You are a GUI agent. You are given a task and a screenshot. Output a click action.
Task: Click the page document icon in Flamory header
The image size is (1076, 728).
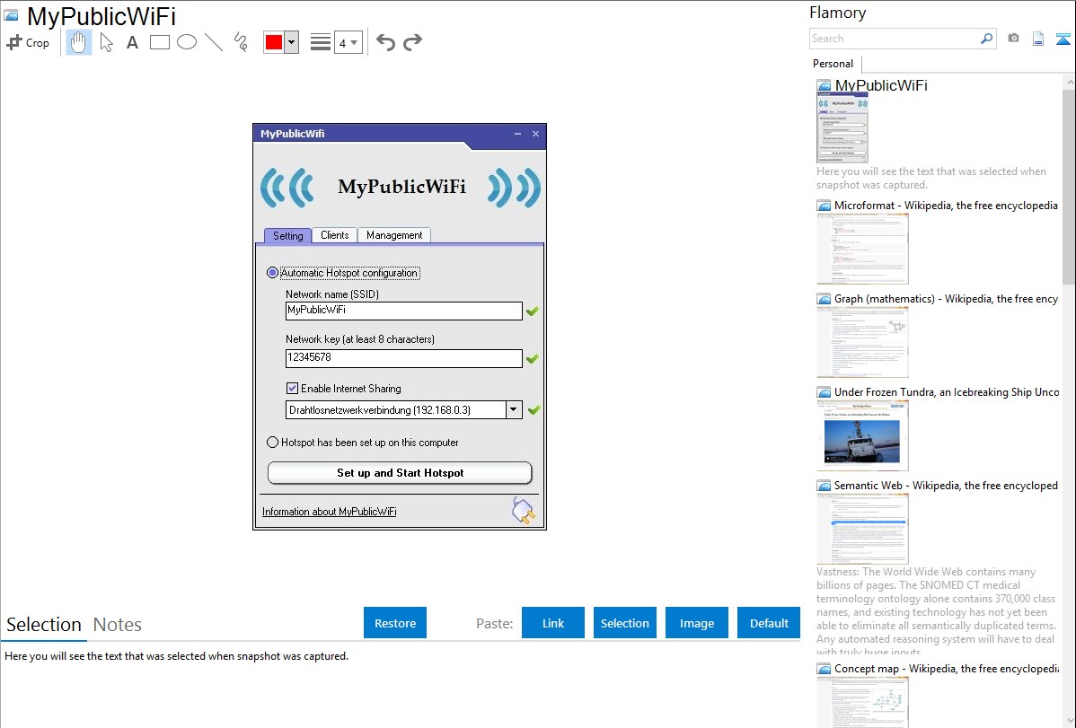point(1038,39)
